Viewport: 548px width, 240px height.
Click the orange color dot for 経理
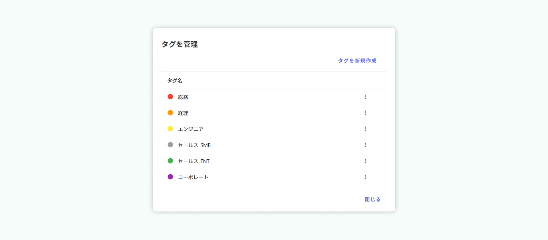(x=170, y=113)
